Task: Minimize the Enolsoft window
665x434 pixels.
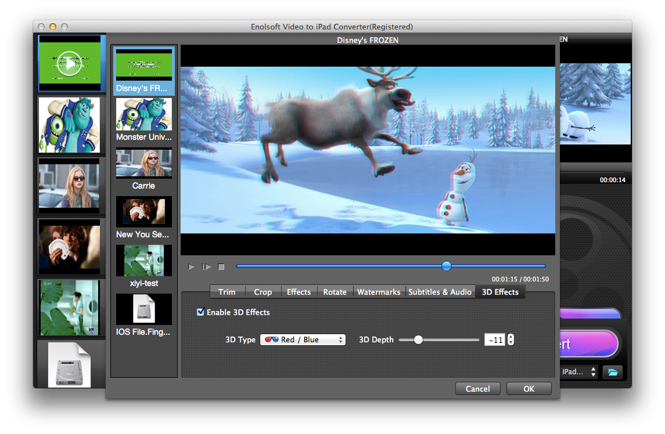Action: click(x=53, y=27)
